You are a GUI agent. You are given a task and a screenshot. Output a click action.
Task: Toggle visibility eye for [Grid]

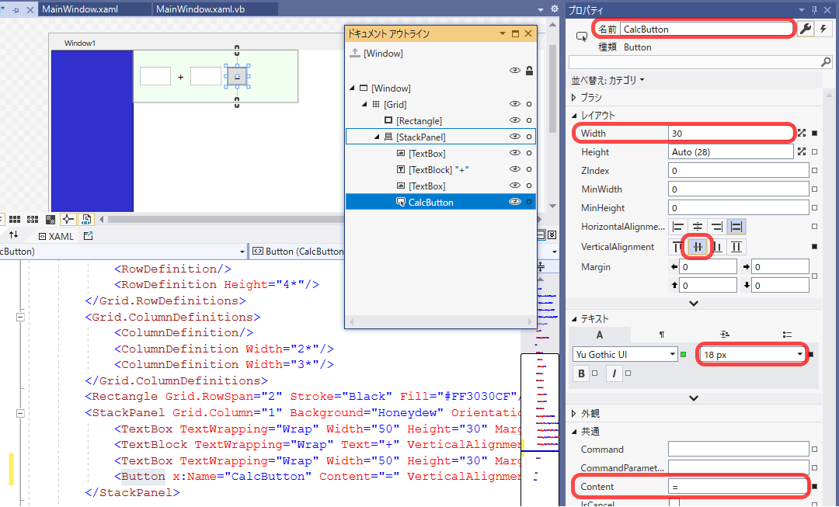point(515,104)
